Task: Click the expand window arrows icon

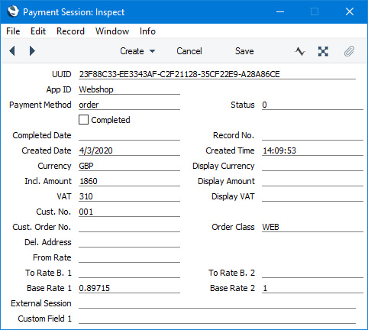Action: [x=323, y=51]
